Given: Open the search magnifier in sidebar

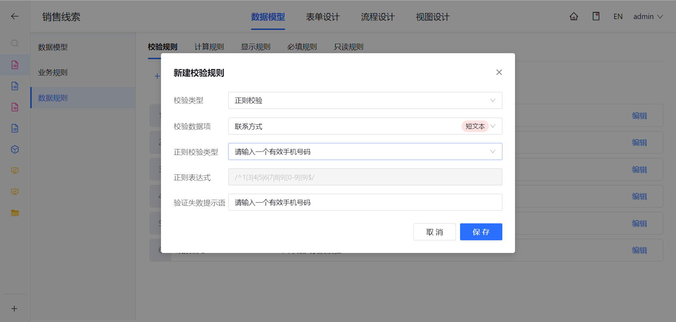Looking at the screenshot, I should click(x=14, y=43).
